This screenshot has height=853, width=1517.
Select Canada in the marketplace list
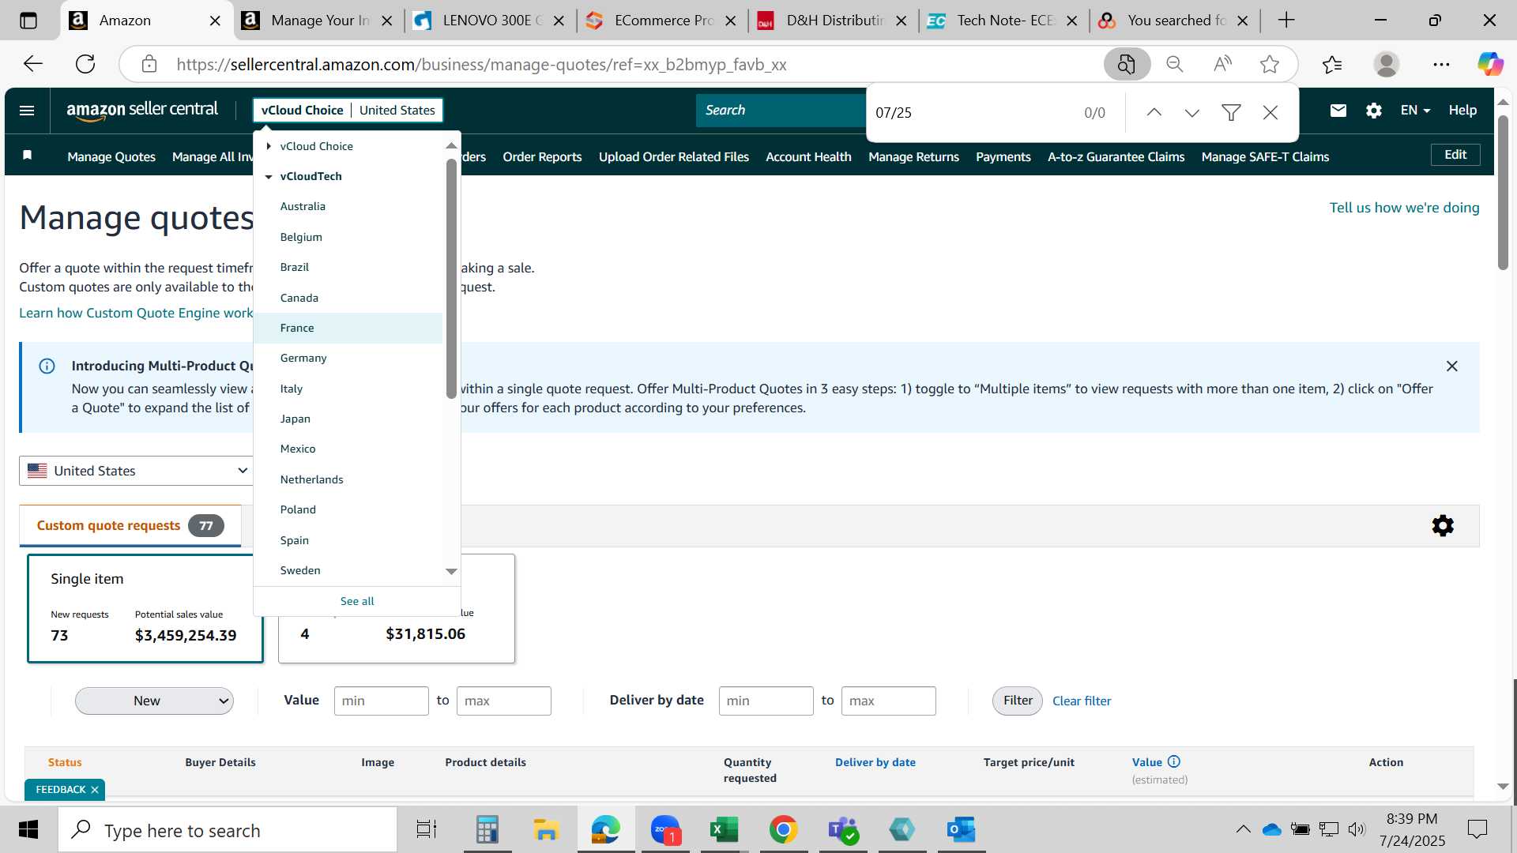(348, 298)
